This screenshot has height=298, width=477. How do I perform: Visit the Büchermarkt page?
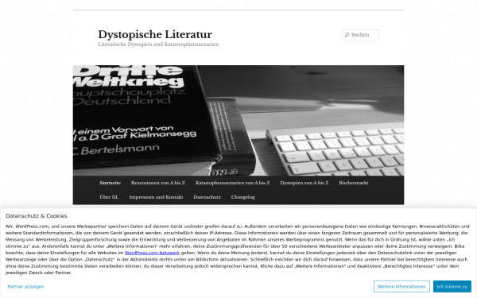(354, 183)
